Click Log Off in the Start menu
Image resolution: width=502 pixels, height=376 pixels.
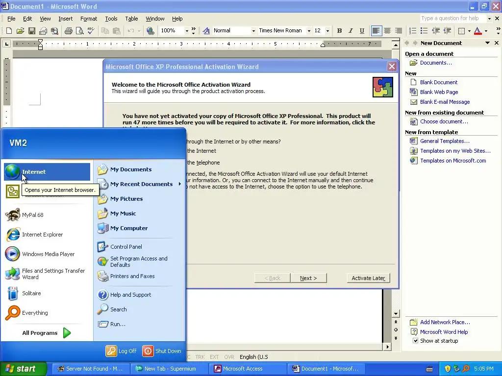click(x=122, y=351)
